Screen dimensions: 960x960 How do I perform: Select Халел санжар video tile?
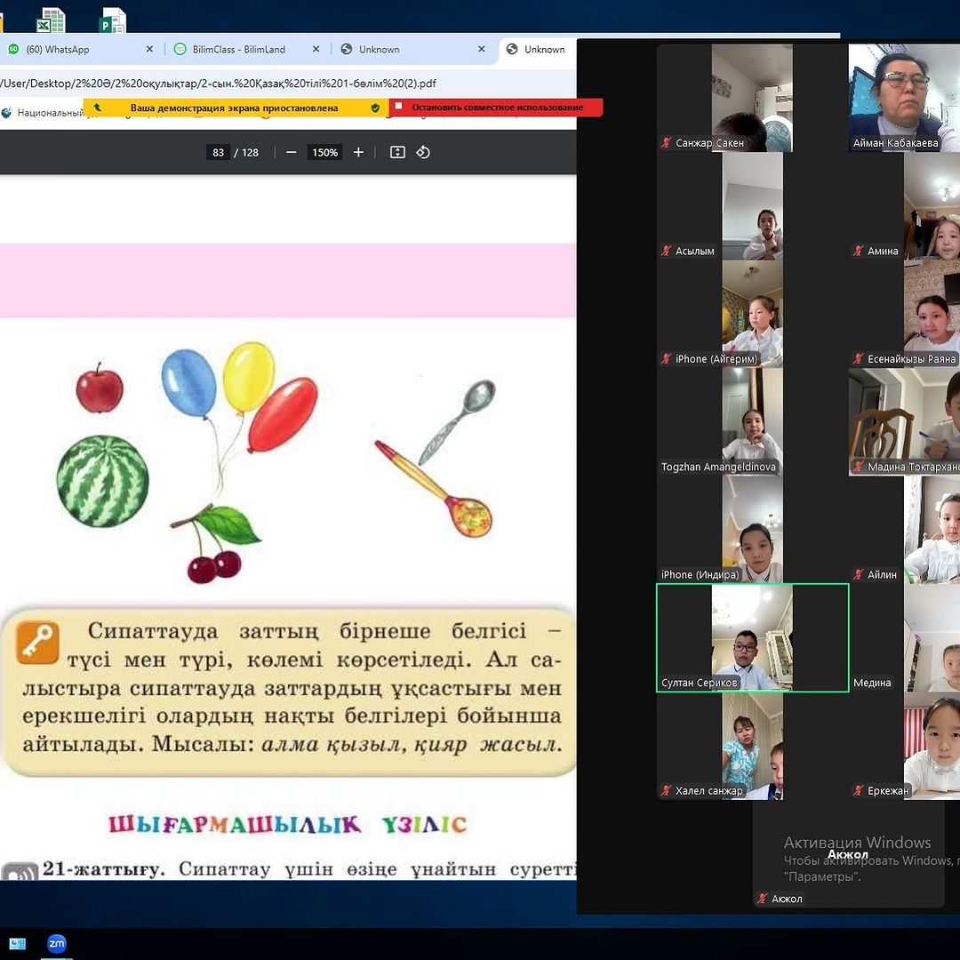[752, 746]
